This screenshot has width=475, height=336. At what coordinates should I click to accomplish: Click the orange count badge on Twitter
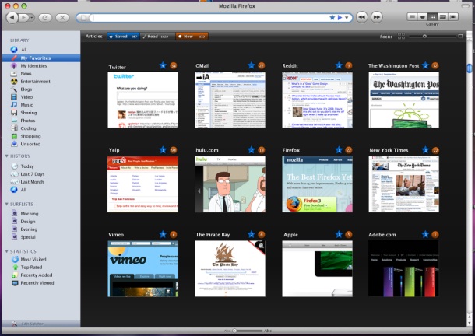(x=174, y=65)
